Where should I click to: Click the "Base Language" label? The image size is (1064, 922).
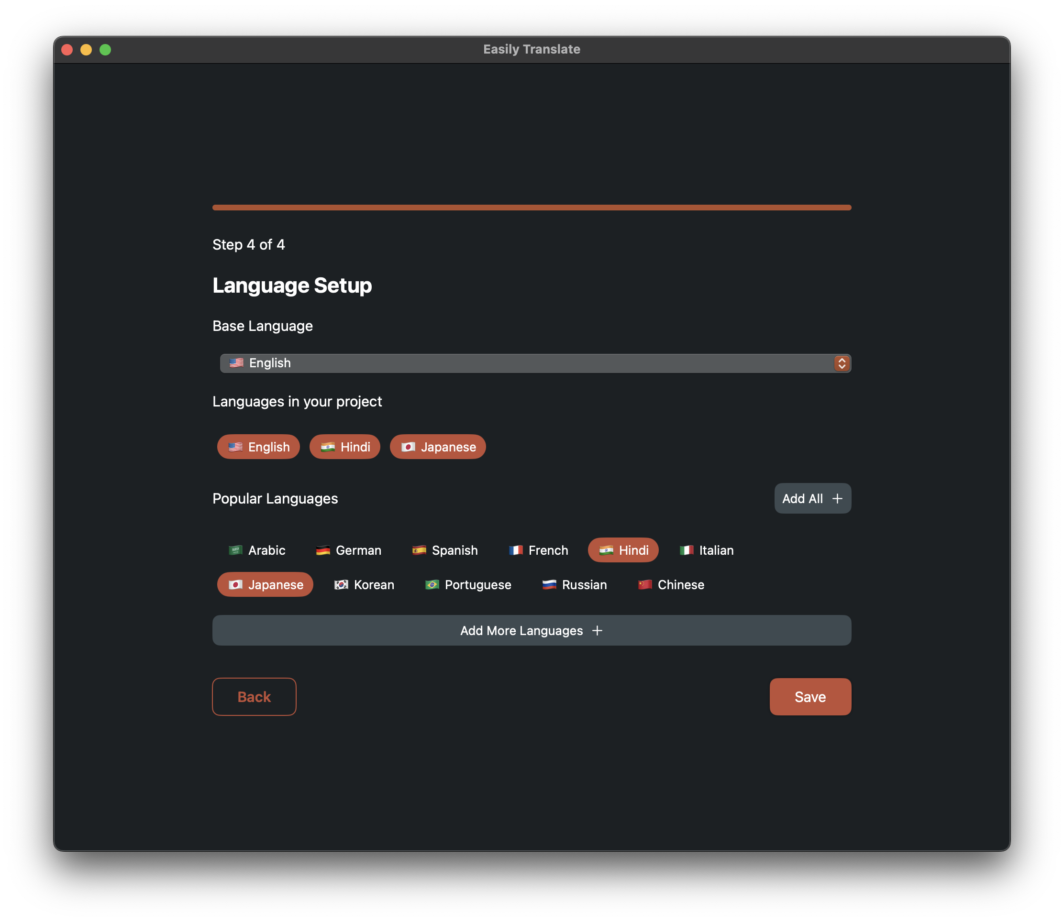click(263, 326)
